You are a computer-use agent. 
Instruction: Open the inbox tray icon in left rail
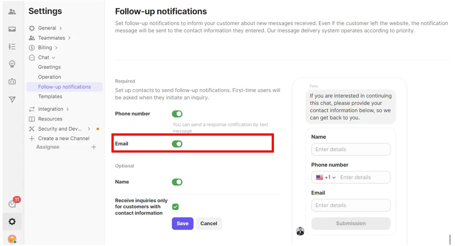point(12,29)
